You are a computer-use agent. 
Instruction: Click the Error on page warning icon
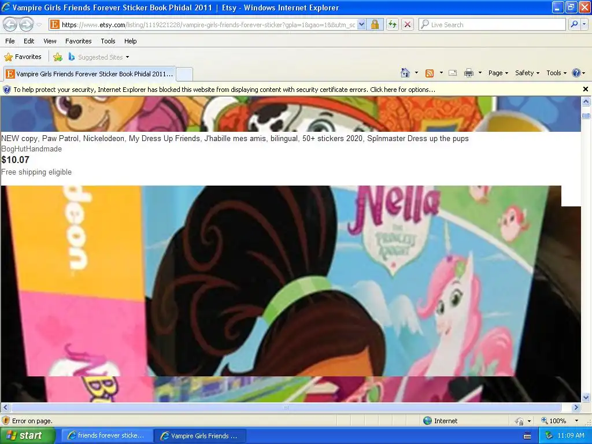[6, 421]
